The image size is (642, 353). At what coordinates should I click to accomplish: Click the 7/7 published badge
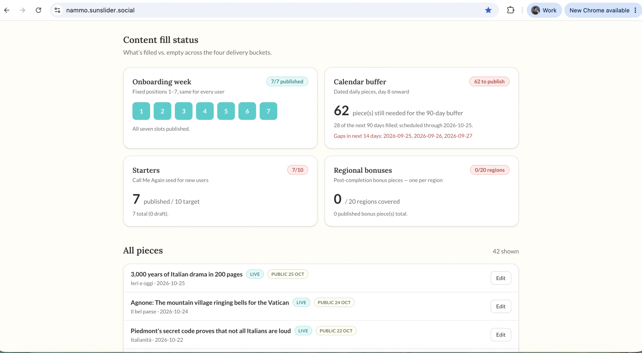click(x=287, y=81)
